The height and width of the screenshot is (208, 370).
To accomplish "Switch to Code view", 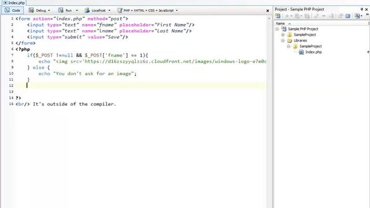I will [13, 10].
